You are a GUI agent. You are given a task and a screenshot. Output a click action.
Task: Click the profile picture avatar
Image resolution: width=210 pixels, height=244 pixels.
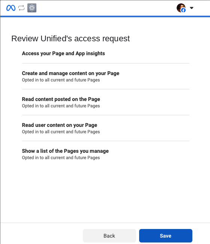click(181, 8)
